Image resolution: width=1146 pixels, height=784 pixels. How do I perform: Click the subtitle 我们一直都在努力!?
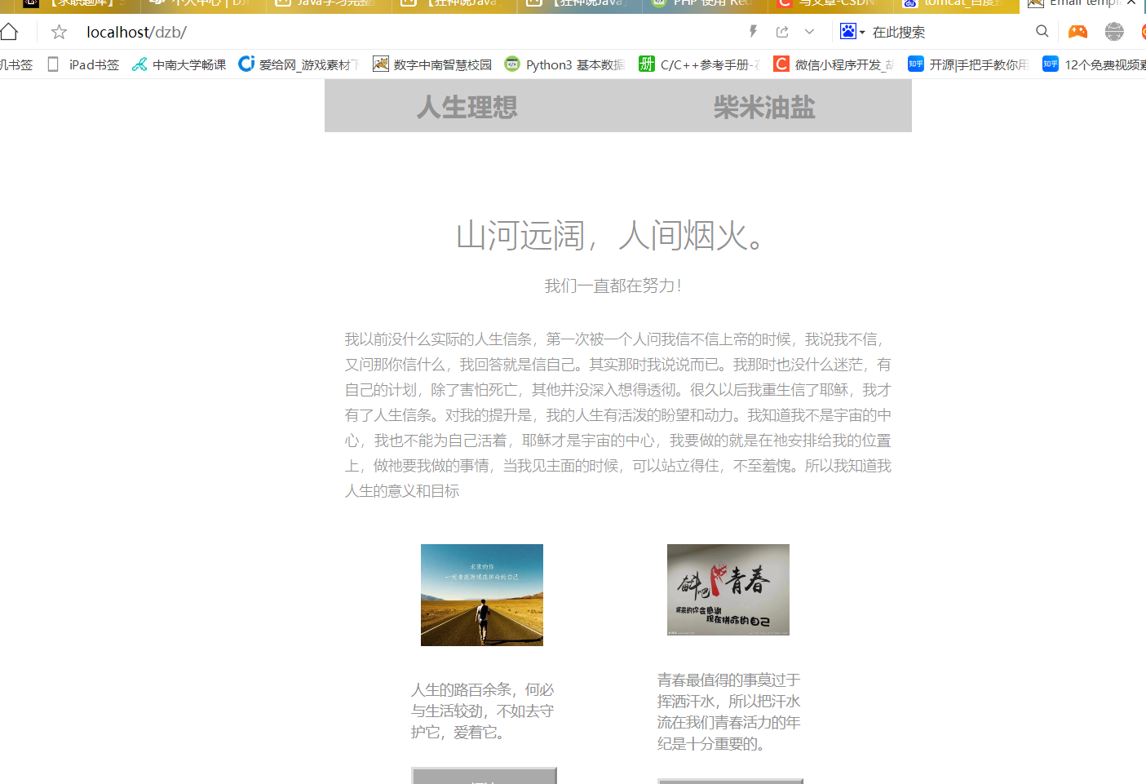point(613,286)
